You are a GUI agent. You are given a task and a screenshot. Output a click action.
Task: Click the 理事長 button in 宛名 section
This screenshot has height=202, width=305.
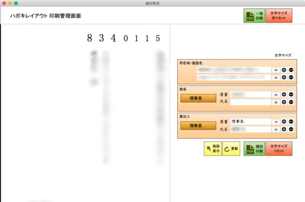click(198, 98)
